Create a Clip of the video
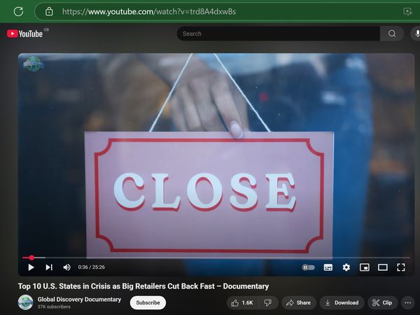Screen dimensions: 420x315 point(382,302)
